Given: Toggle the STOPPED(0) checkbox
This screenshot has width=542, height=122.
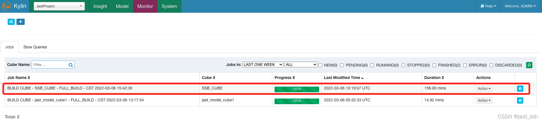Looking at the screenshot, I should [404, 65].
